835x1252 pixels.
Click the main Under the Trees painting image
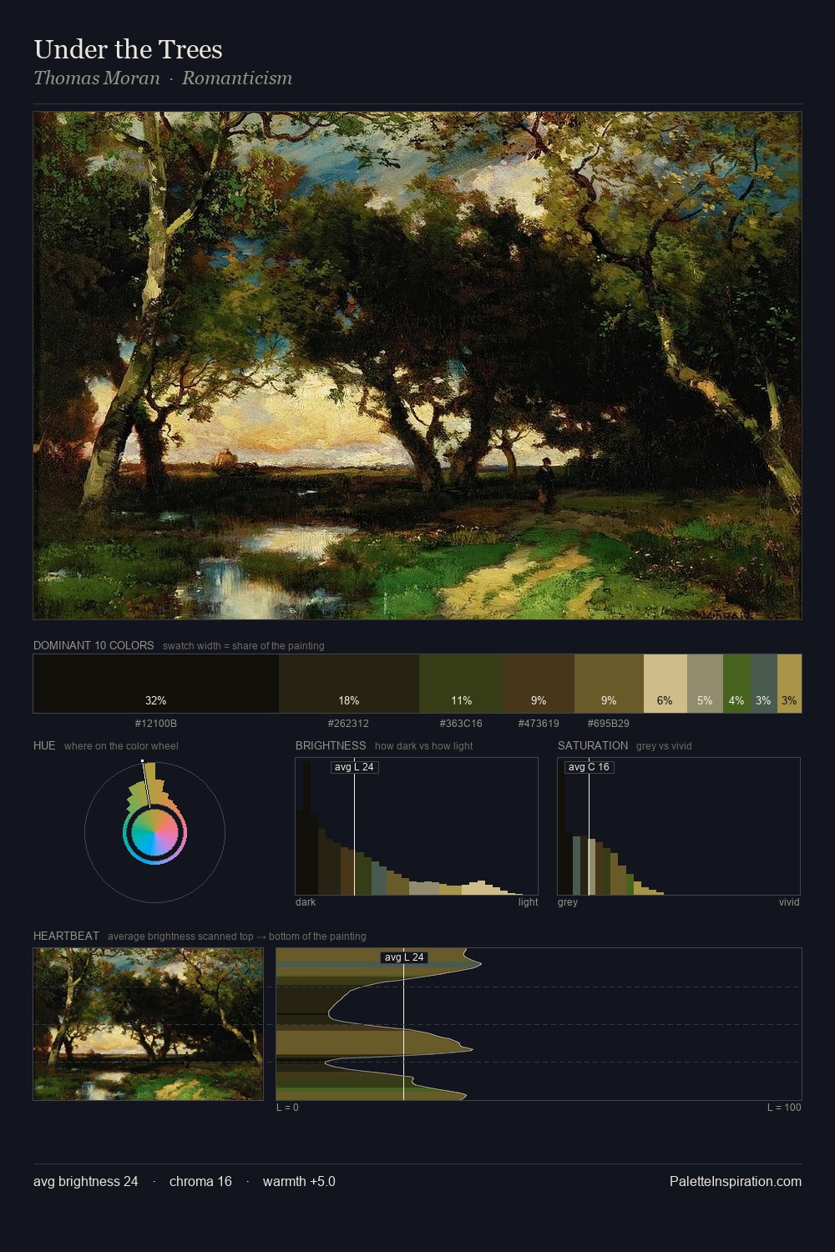tap(417, 366)
